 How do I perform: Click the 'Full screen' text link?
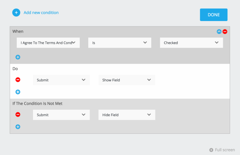[225, 150]
